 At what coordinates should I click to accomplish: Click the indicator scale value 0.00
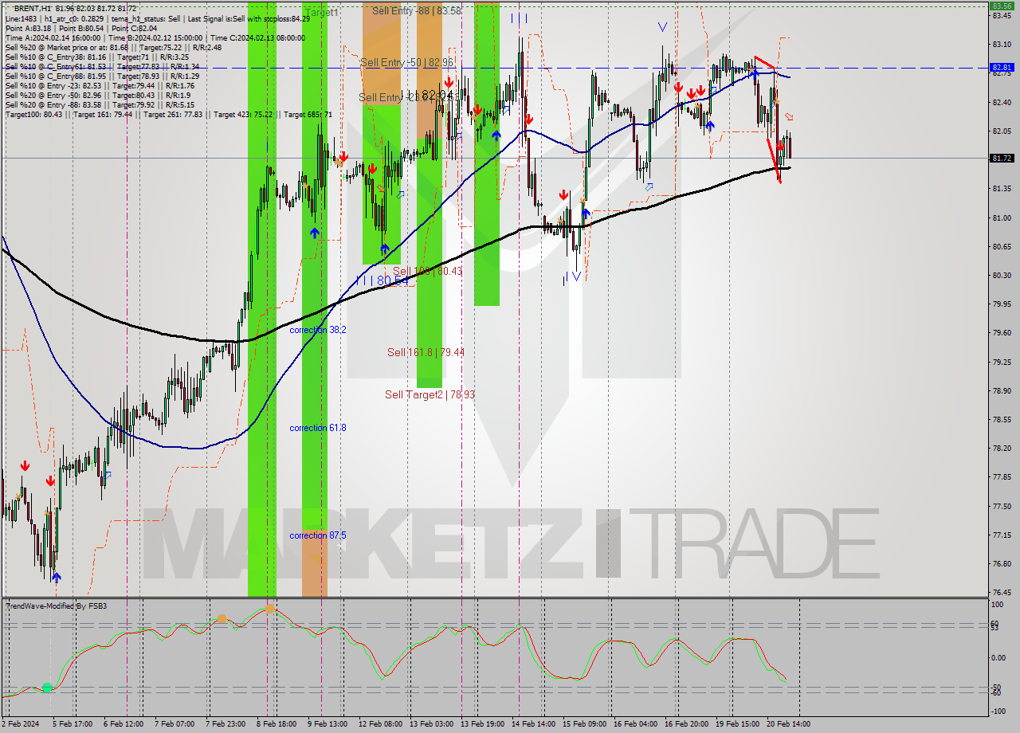[999, 658]
